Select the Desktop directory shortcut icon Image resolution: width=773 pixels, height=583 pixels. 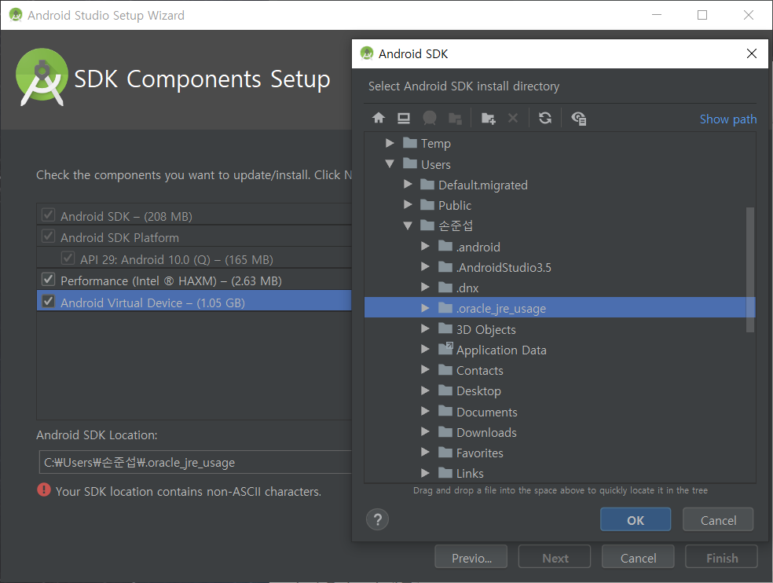click(404, 118)
